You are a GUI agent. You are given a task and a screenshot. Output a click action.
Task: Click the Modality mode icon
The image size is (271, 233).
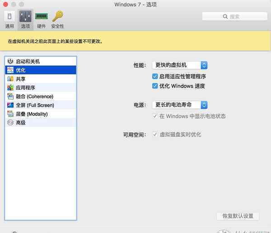(10, 114)
